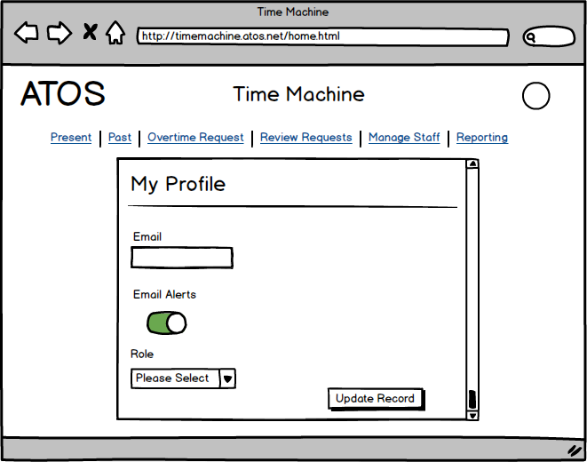Switch to the Past tab
Screen dimensions: 587x462
(120, 138)
